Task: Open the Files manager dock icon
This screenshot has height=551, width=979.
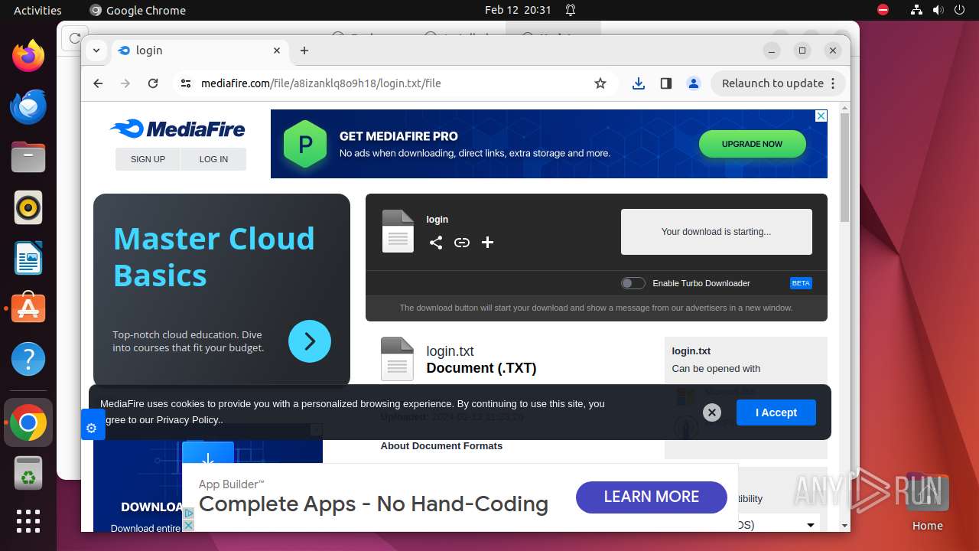Action: pos(28,157)
